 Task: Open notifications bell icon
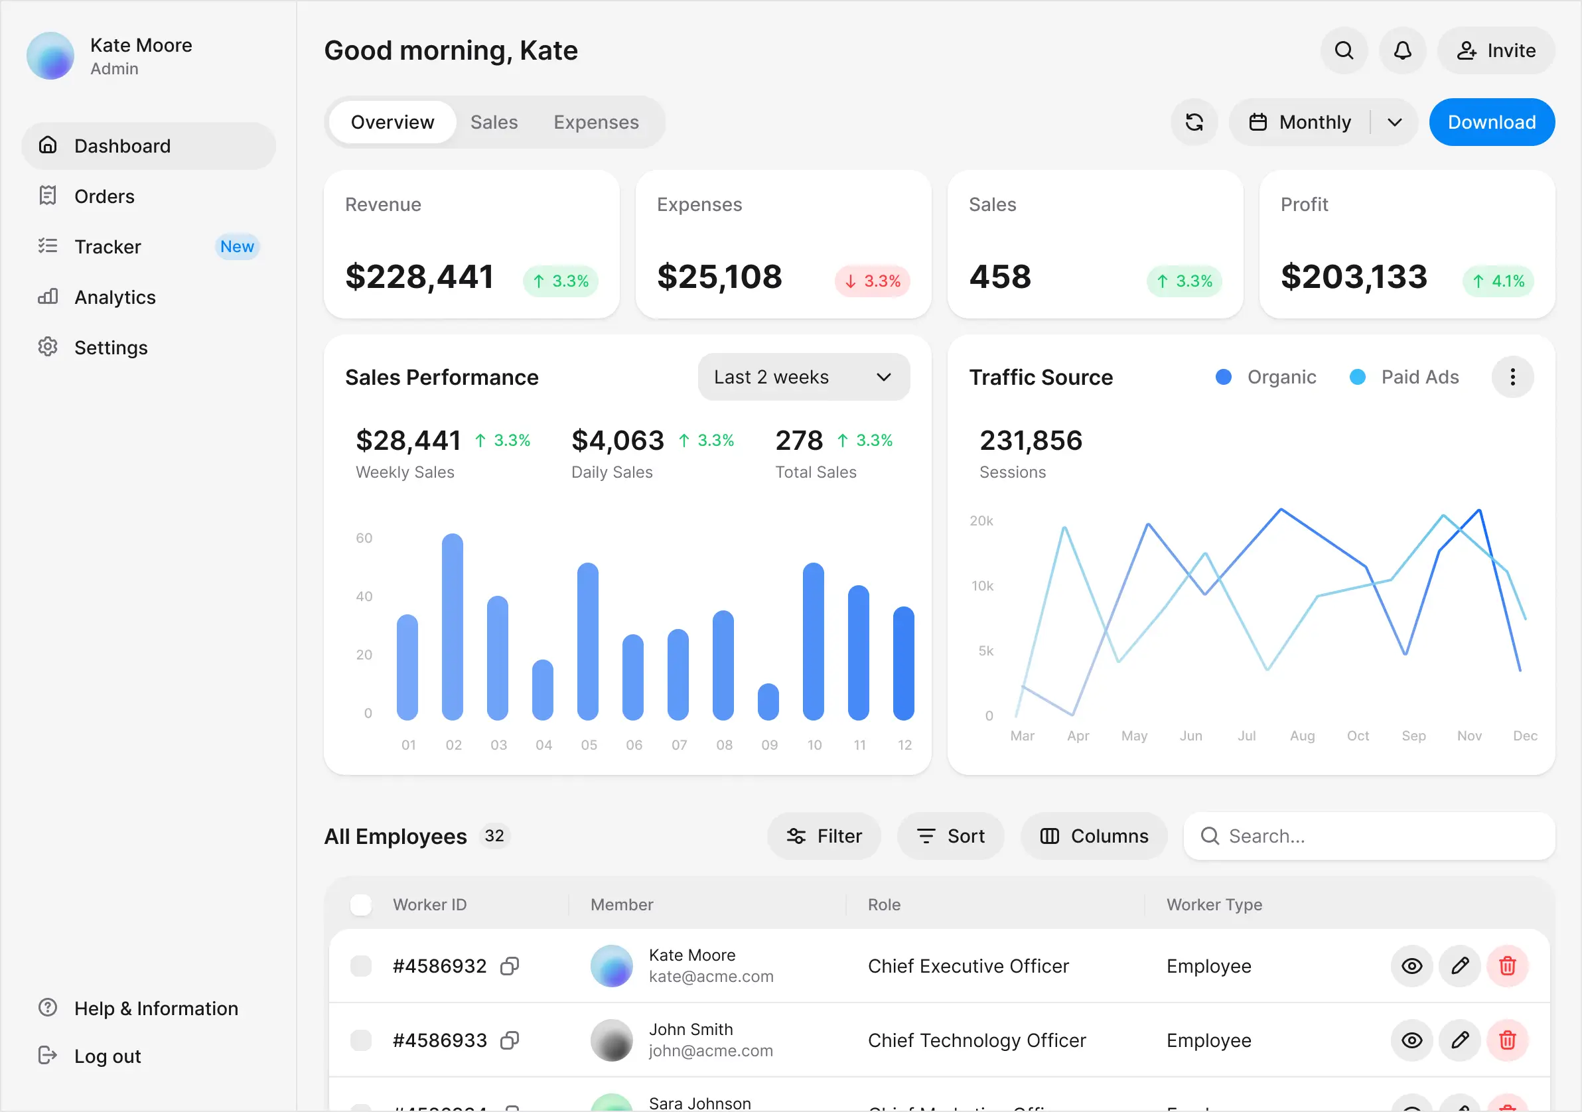pos(1402,50)
